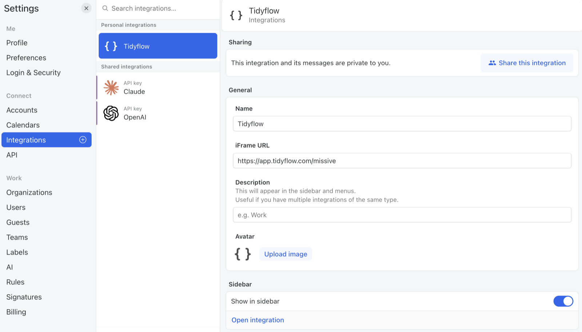
Task: Click the privacy notice text in Sharing
Action: coord(311,63)
